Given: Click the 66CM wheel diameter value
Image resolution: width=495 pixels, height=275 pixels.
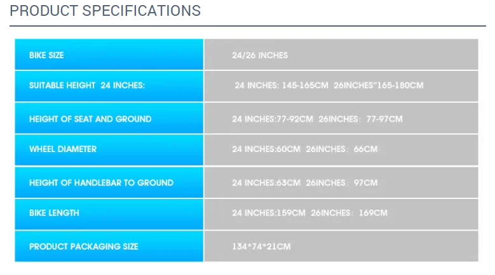Looking at the screenshot, I should coord(366,150).
